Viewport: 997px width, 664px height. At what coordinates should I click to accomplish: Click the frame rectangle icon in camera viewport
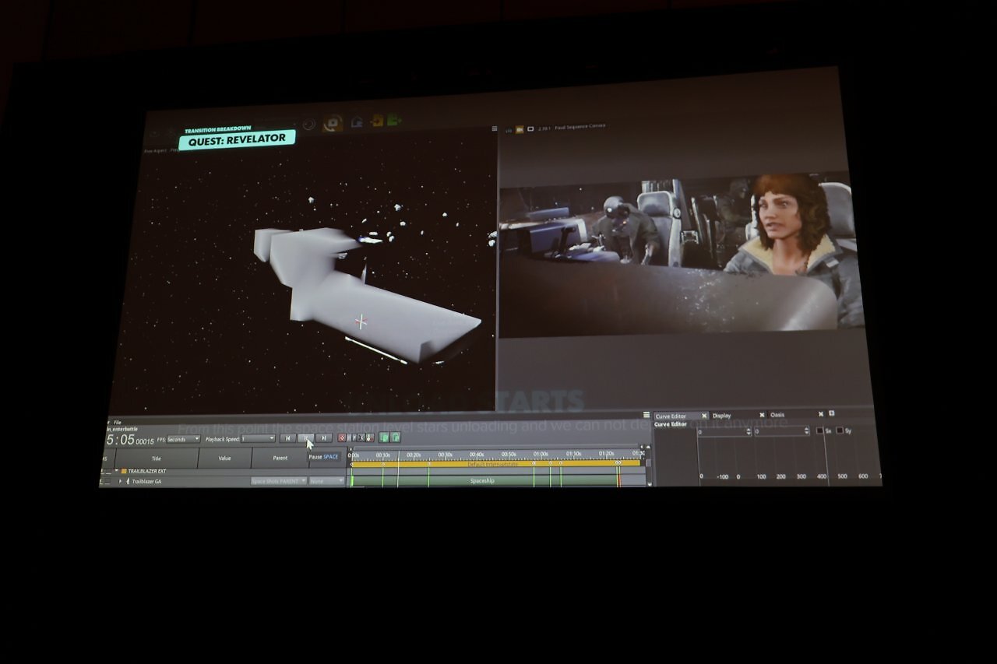530,128
